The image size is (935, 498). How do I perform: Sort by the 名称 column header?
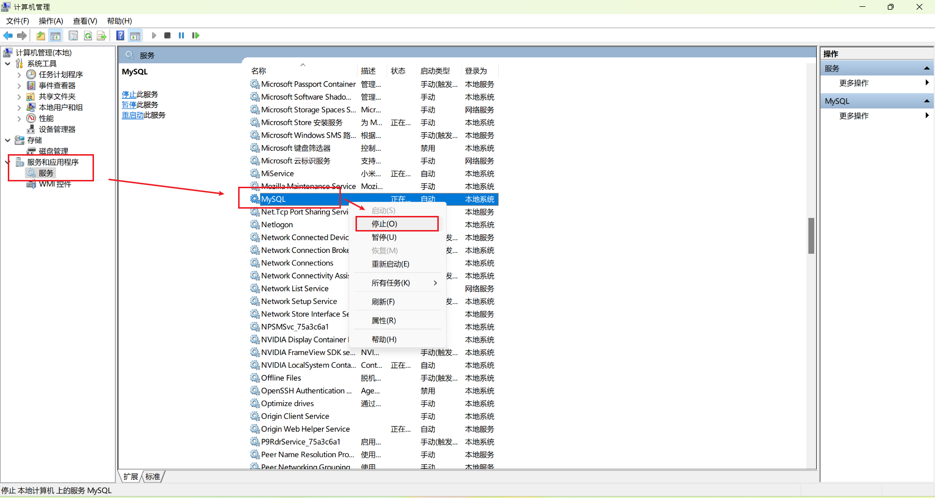tap(303, 71)
